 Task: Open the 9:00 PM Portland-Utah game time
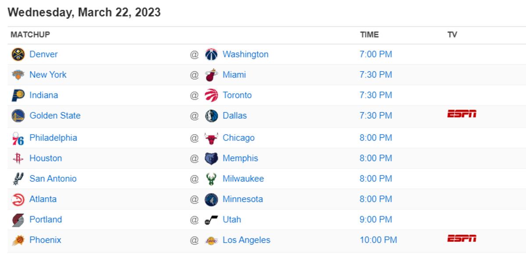tap(376, 219)
